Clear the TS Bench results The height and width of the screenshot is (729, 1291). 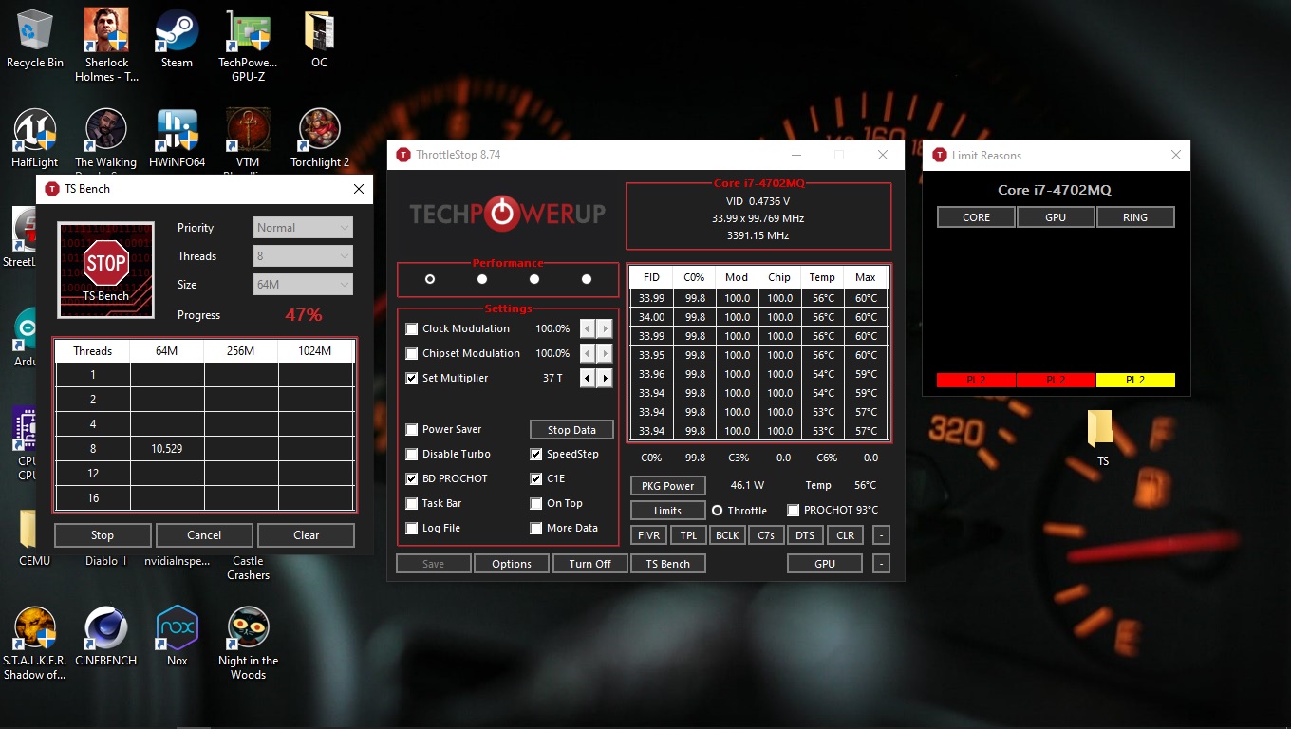coord(306,535)
